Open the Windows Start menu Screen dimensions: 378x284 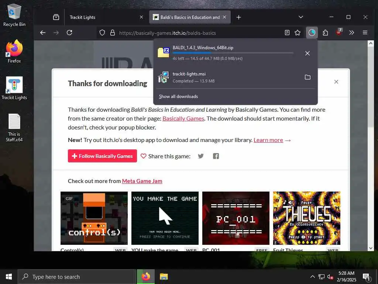(9, 277)
